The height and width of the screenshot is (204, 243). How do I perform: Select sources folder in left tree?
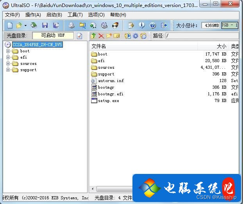pos(29,64)
